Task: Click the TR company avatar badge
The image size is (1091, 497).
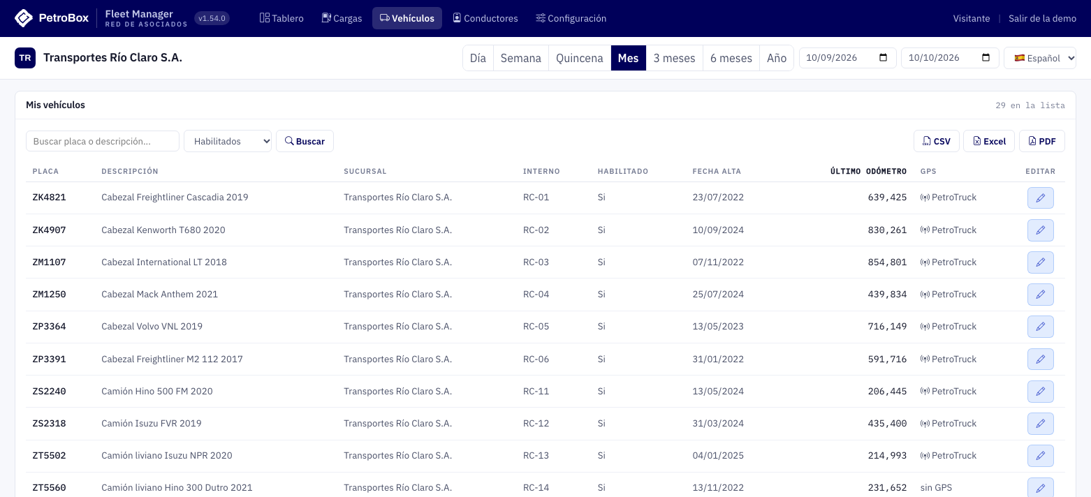Action: pos(25,58)
